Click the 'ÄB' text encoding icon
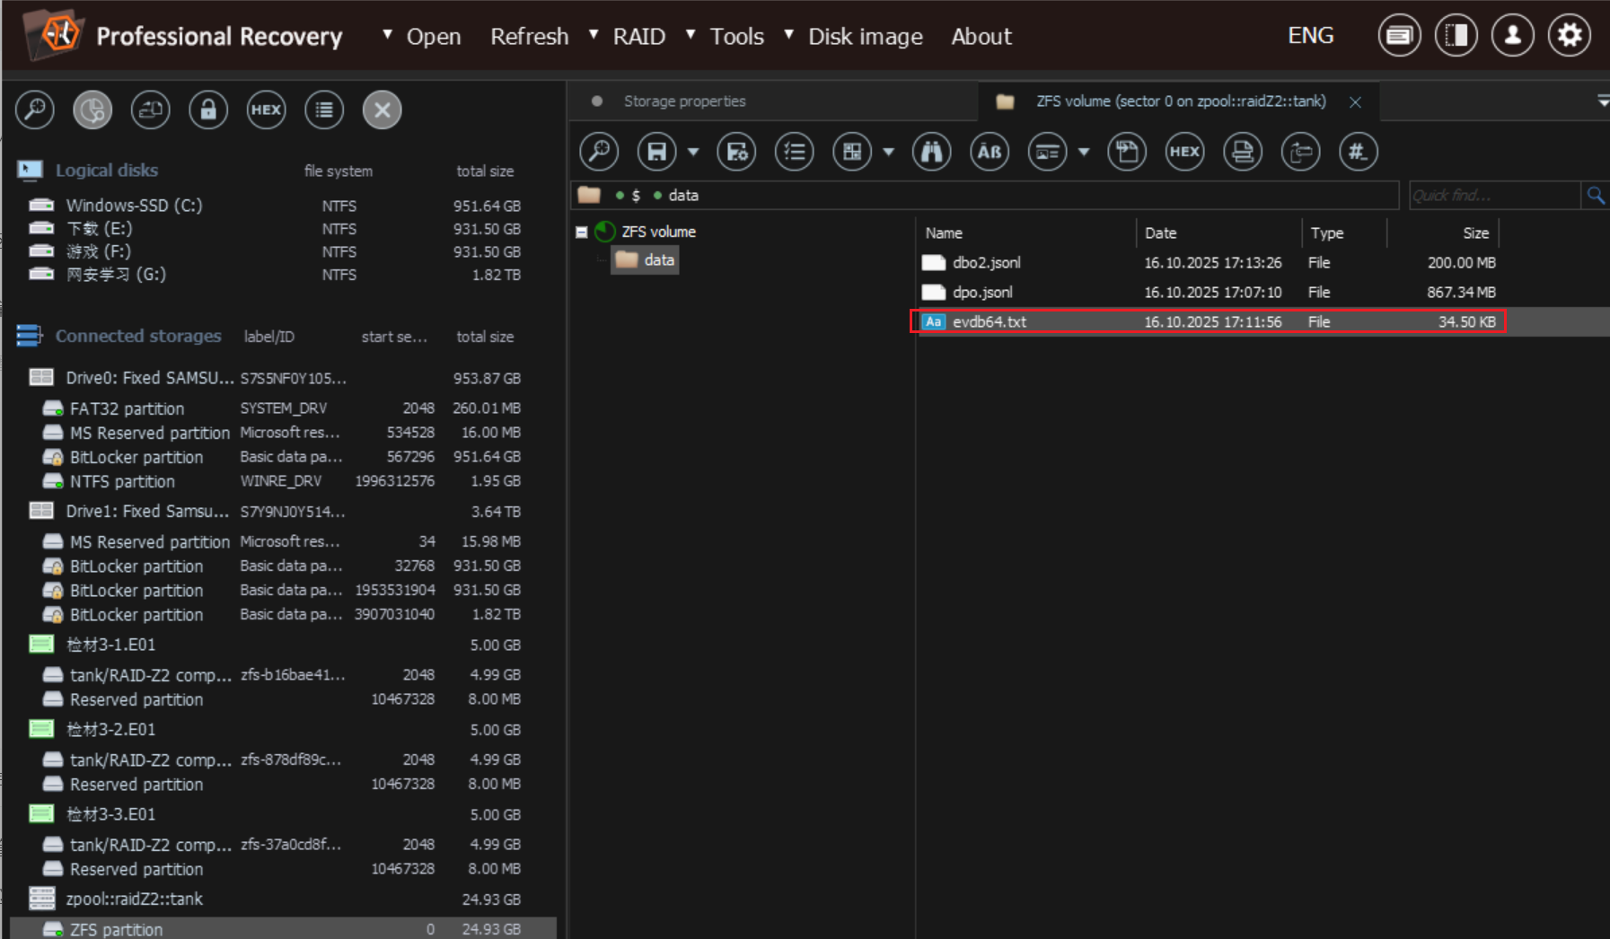This screenshot has width=1610, height=939. 989,152
